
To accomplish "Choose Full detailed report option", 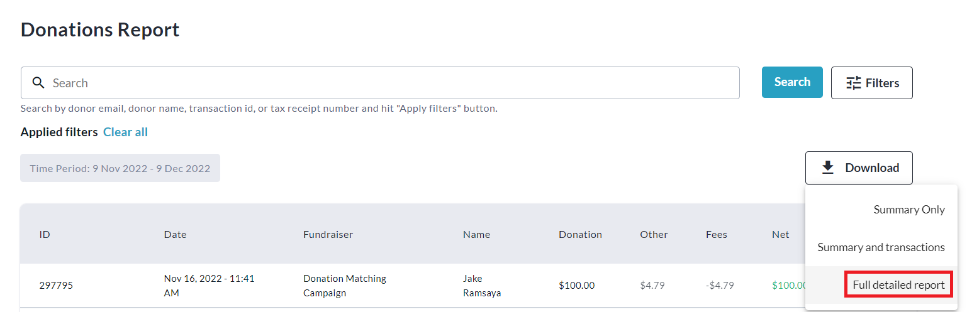I will (898, 285).
